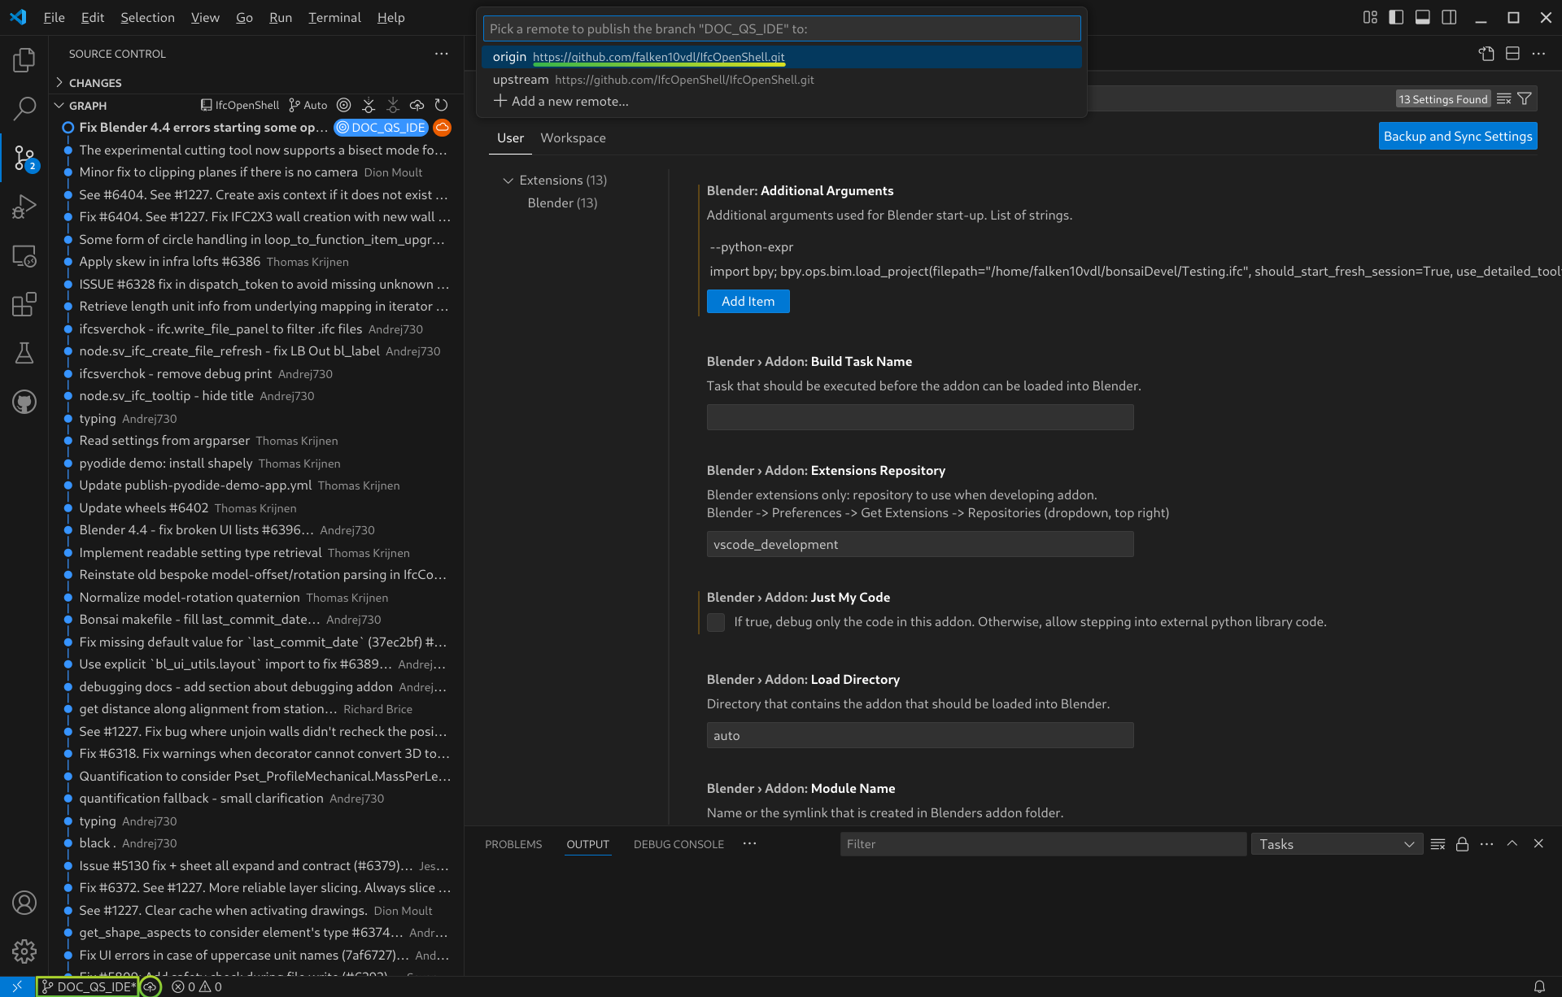Click Backup and Sync Settings button

coord(1458,137)
